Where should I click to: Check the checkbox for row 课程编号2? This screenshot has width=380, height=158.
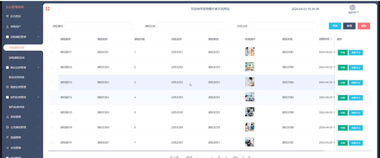52,67
